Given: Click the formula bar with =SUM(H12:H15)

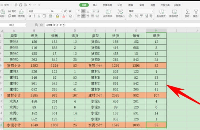Looking at the screenshot, I should coord(122,25).
